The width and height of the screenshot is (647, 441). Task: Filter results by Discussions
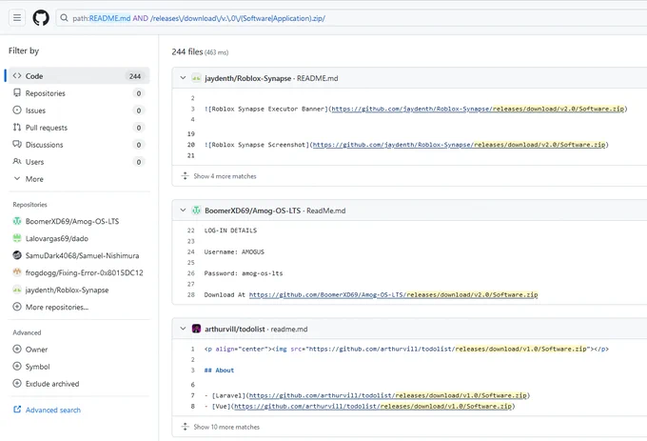[79, 145]
